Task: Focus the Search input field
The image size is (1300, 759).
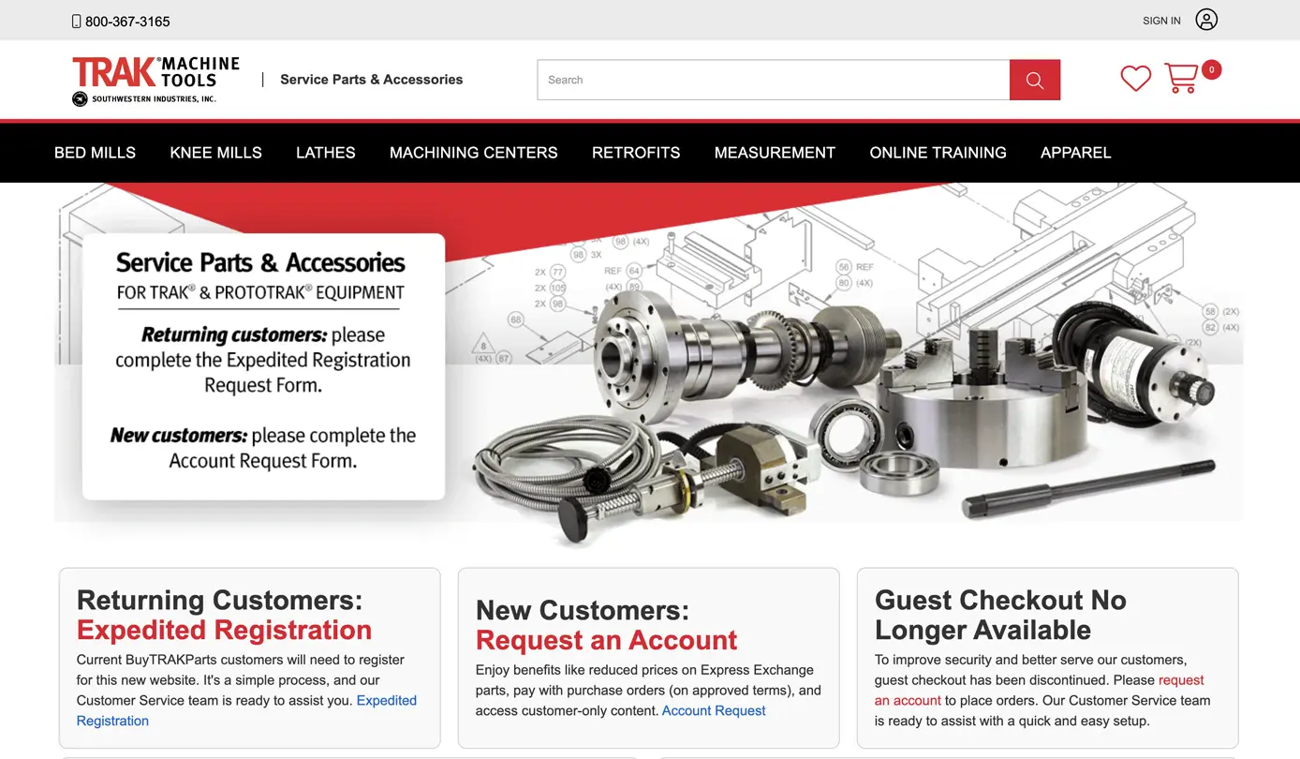Action: [x=774, y=80]
